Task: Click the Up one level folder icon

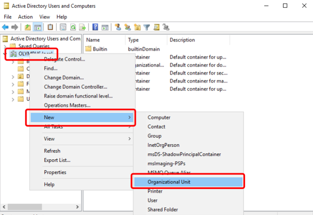Action: click(27, 27)
